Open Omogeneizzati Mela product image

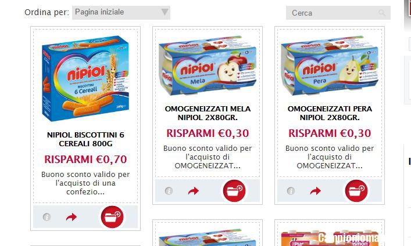point(208,66)
